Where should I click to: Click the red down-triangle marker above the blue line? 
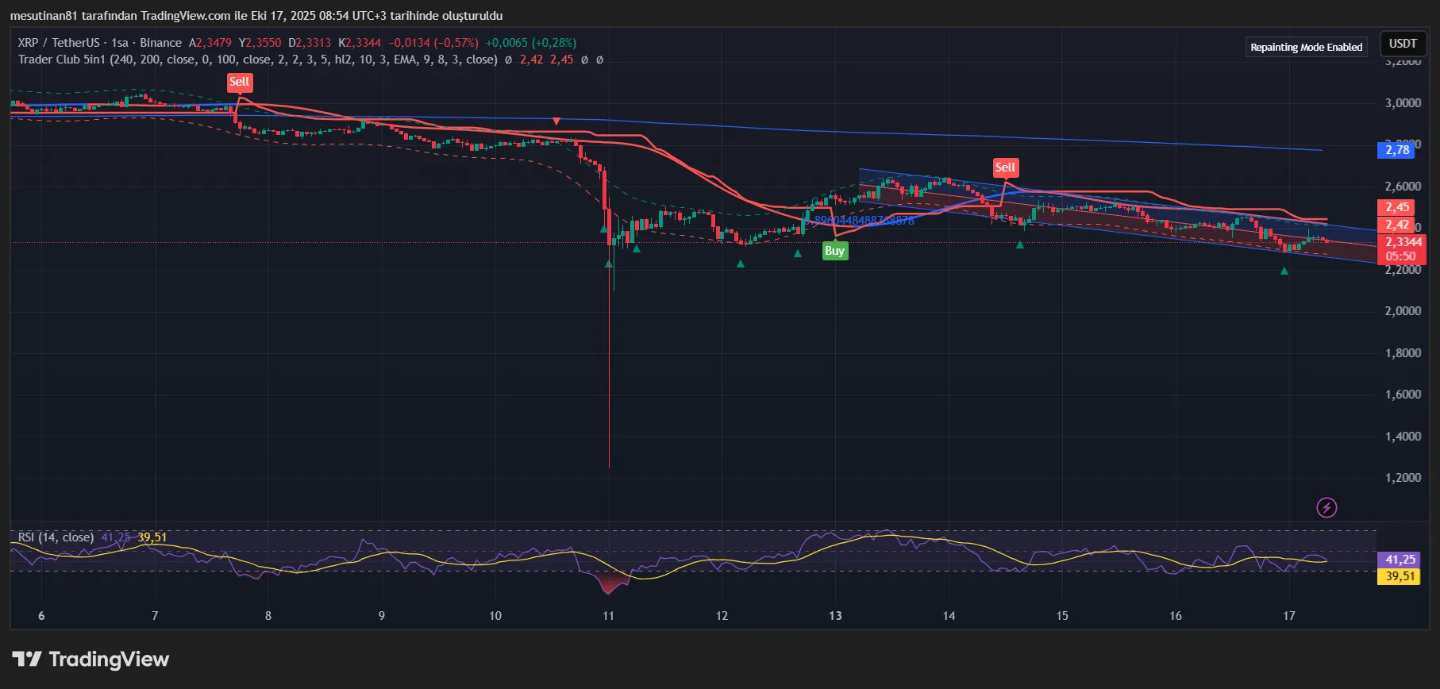tap(556, 121)
